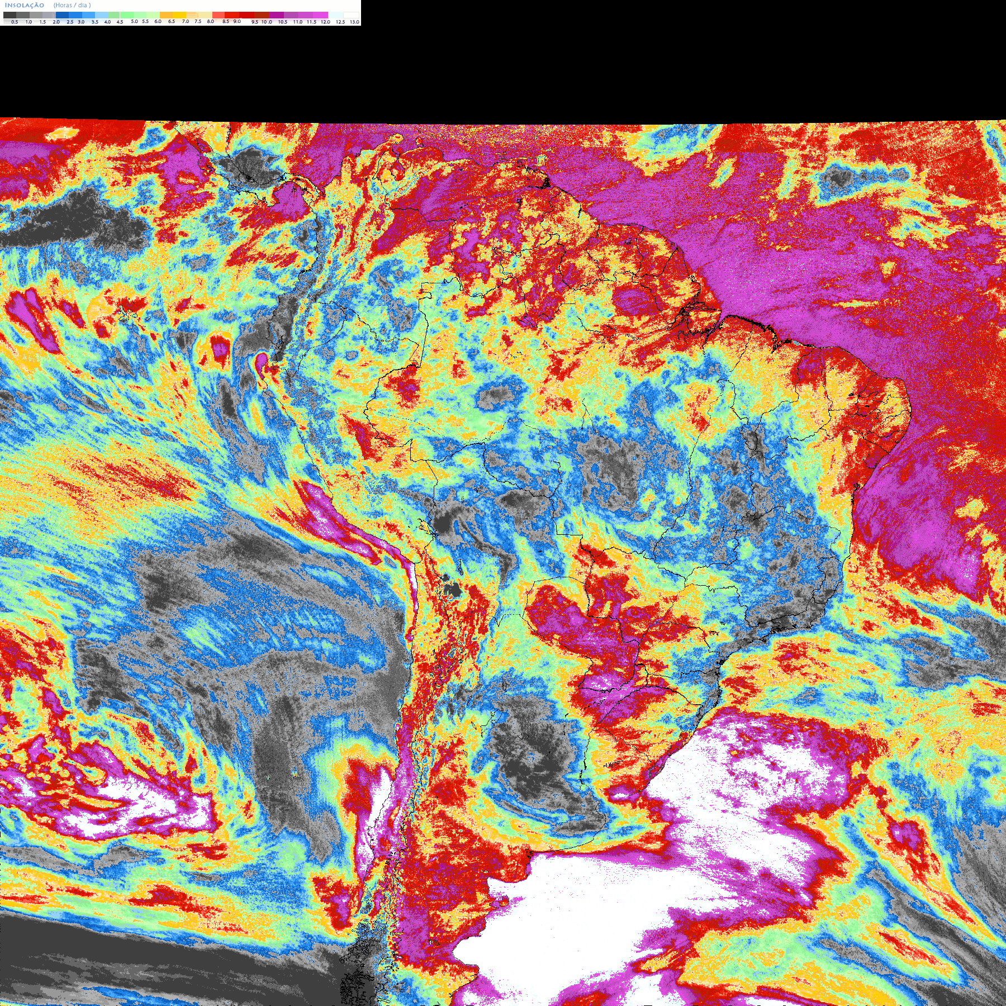Select the orange 6.5 legend swatch

[x=166, y=15]
